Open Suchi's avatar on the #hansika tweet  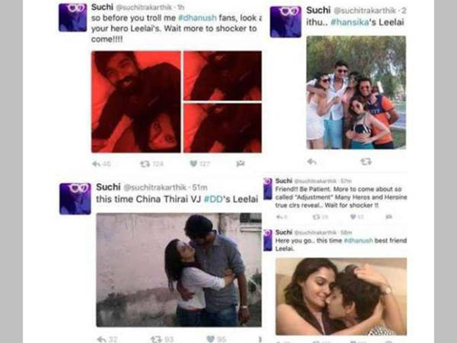click(285, 22)
